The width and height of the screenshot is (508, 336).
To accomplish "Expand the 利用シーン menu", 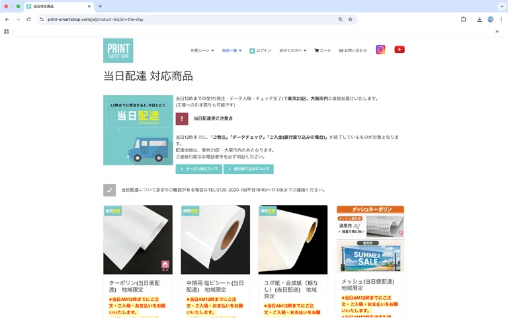I will coord(202,50).
